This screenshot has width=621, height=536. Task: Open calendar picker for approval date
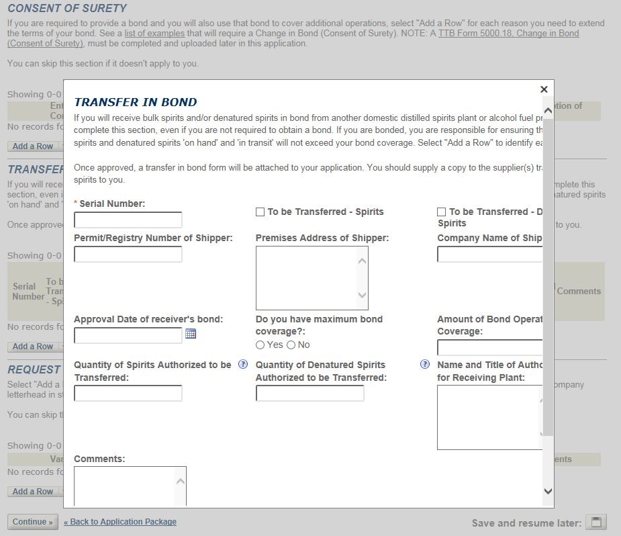(191, 334)
